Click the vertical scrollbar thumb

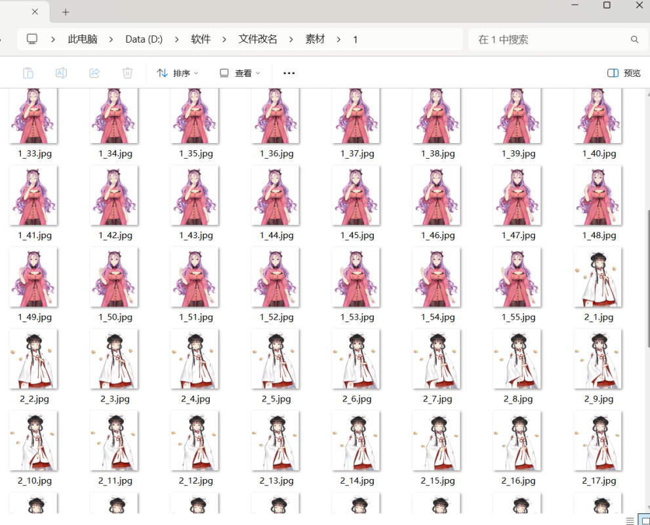click(648, 279)
